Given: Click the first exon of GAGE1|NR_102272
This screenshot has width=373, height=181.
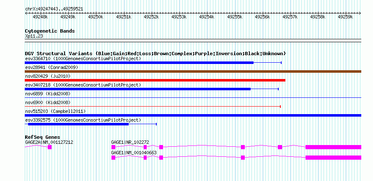Looking at the screenshot, I should (113, 147).
